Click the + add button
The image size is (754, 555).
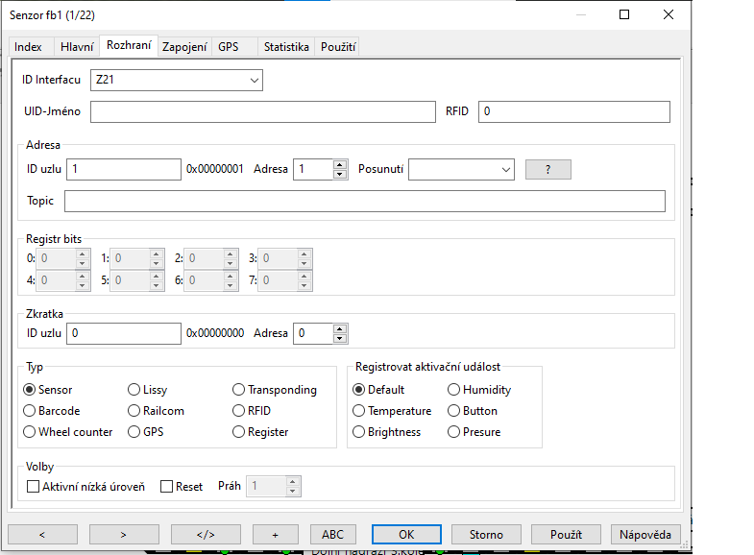tap(276, 534)
